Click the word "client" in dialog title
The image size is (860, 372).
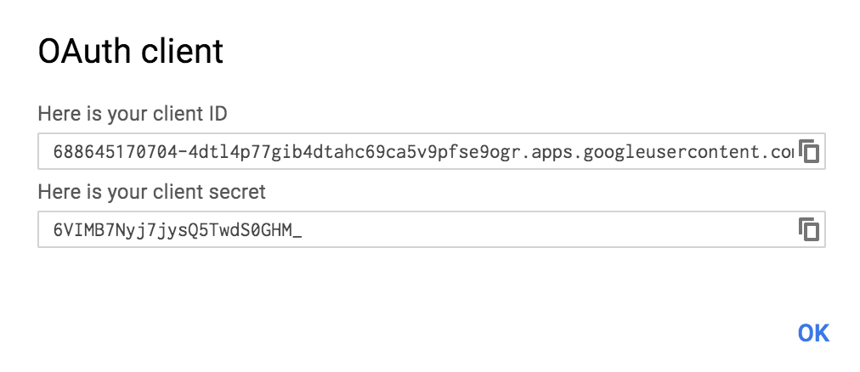182,52
